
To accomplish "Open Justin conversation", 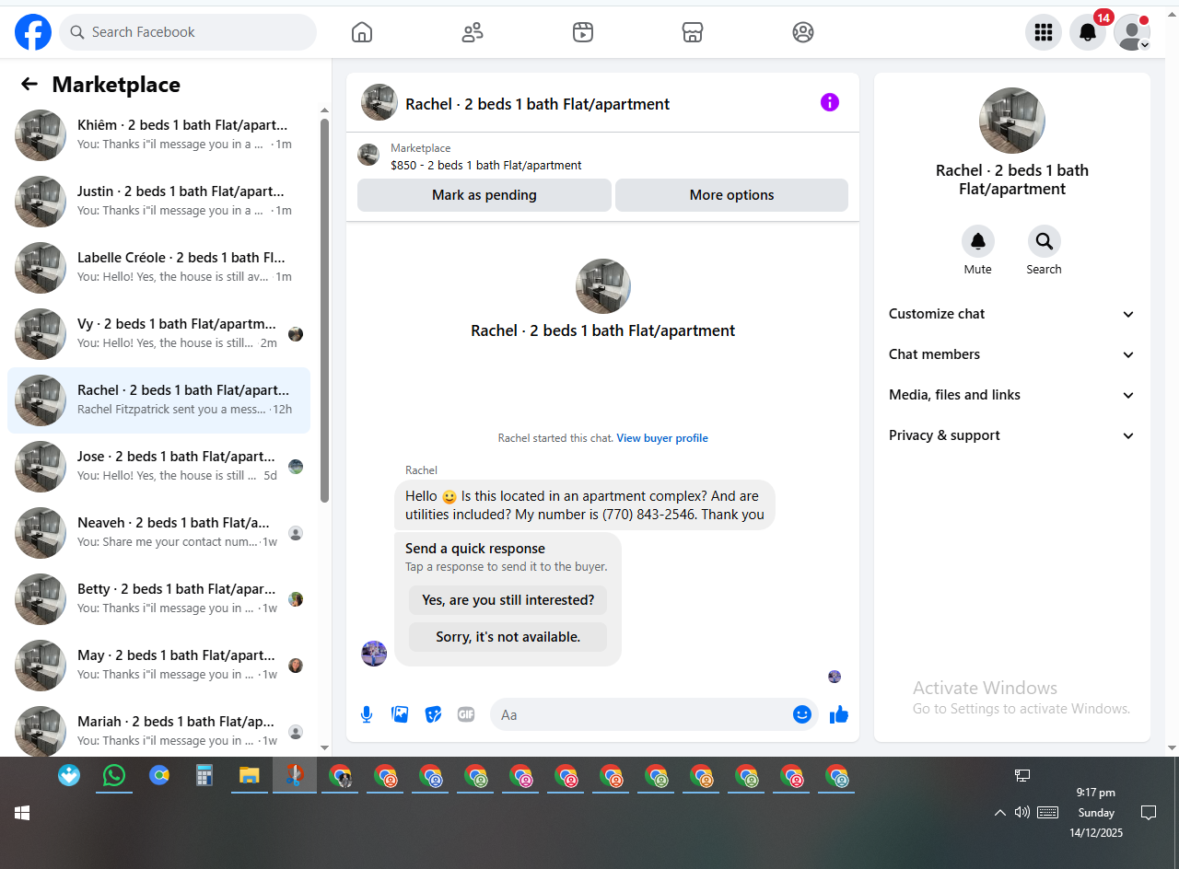I will point(158,201).
